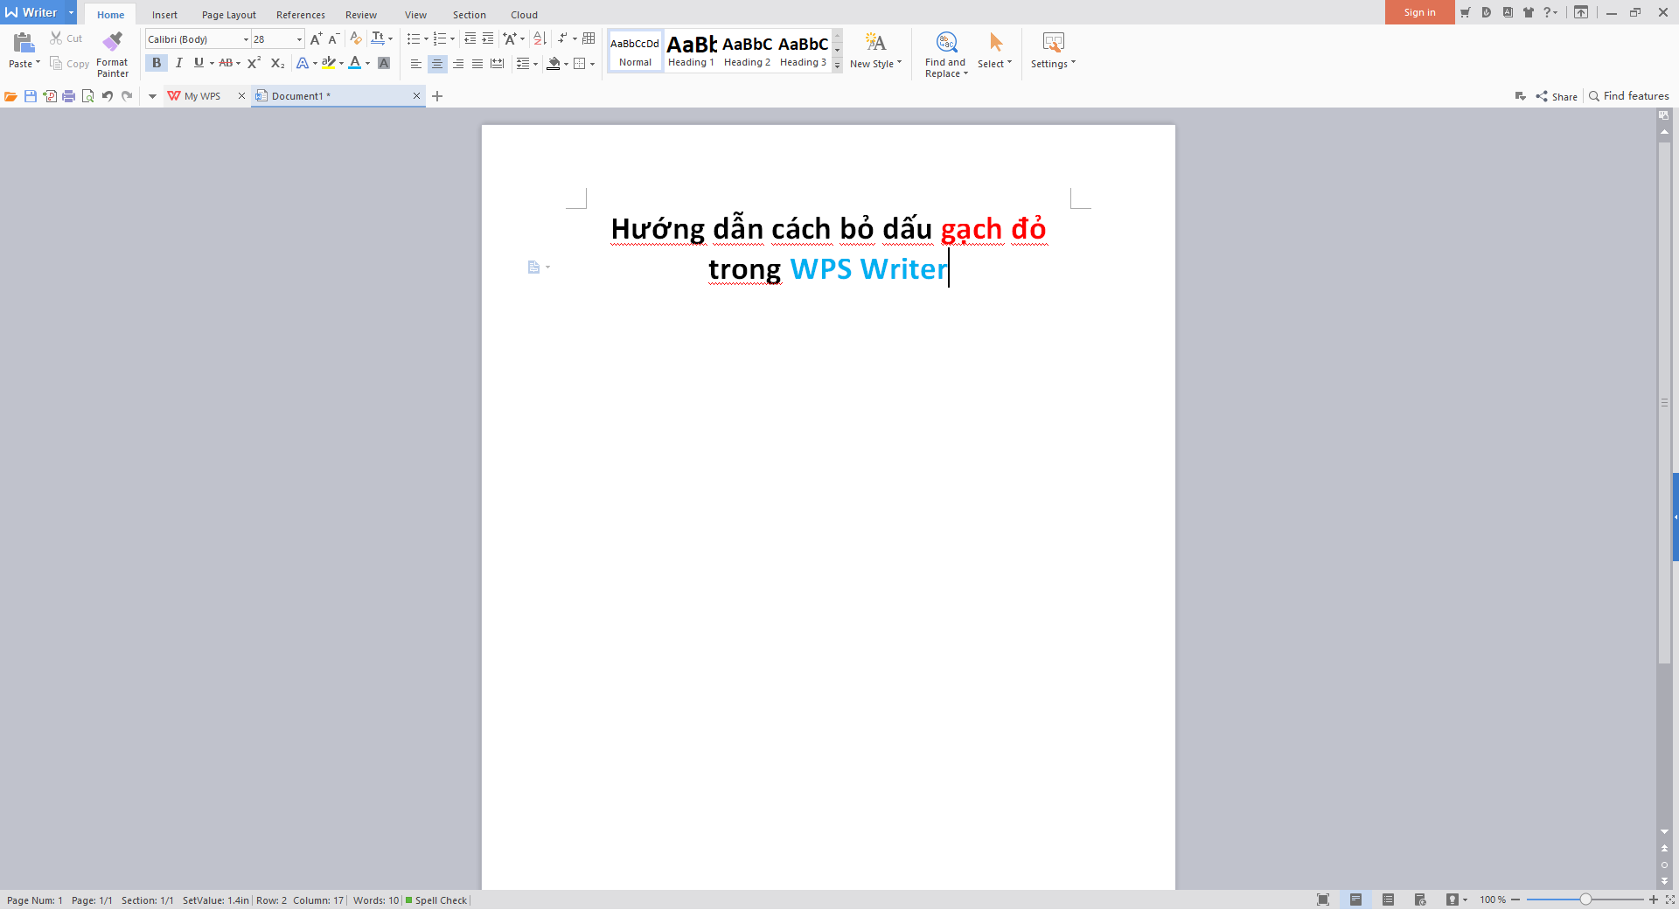Image resolution: width=1679 pixels, height=910 pixels.
Task: Shrink font size with smaller A icon
Action: pyautogui.click(x=333, y=38)
